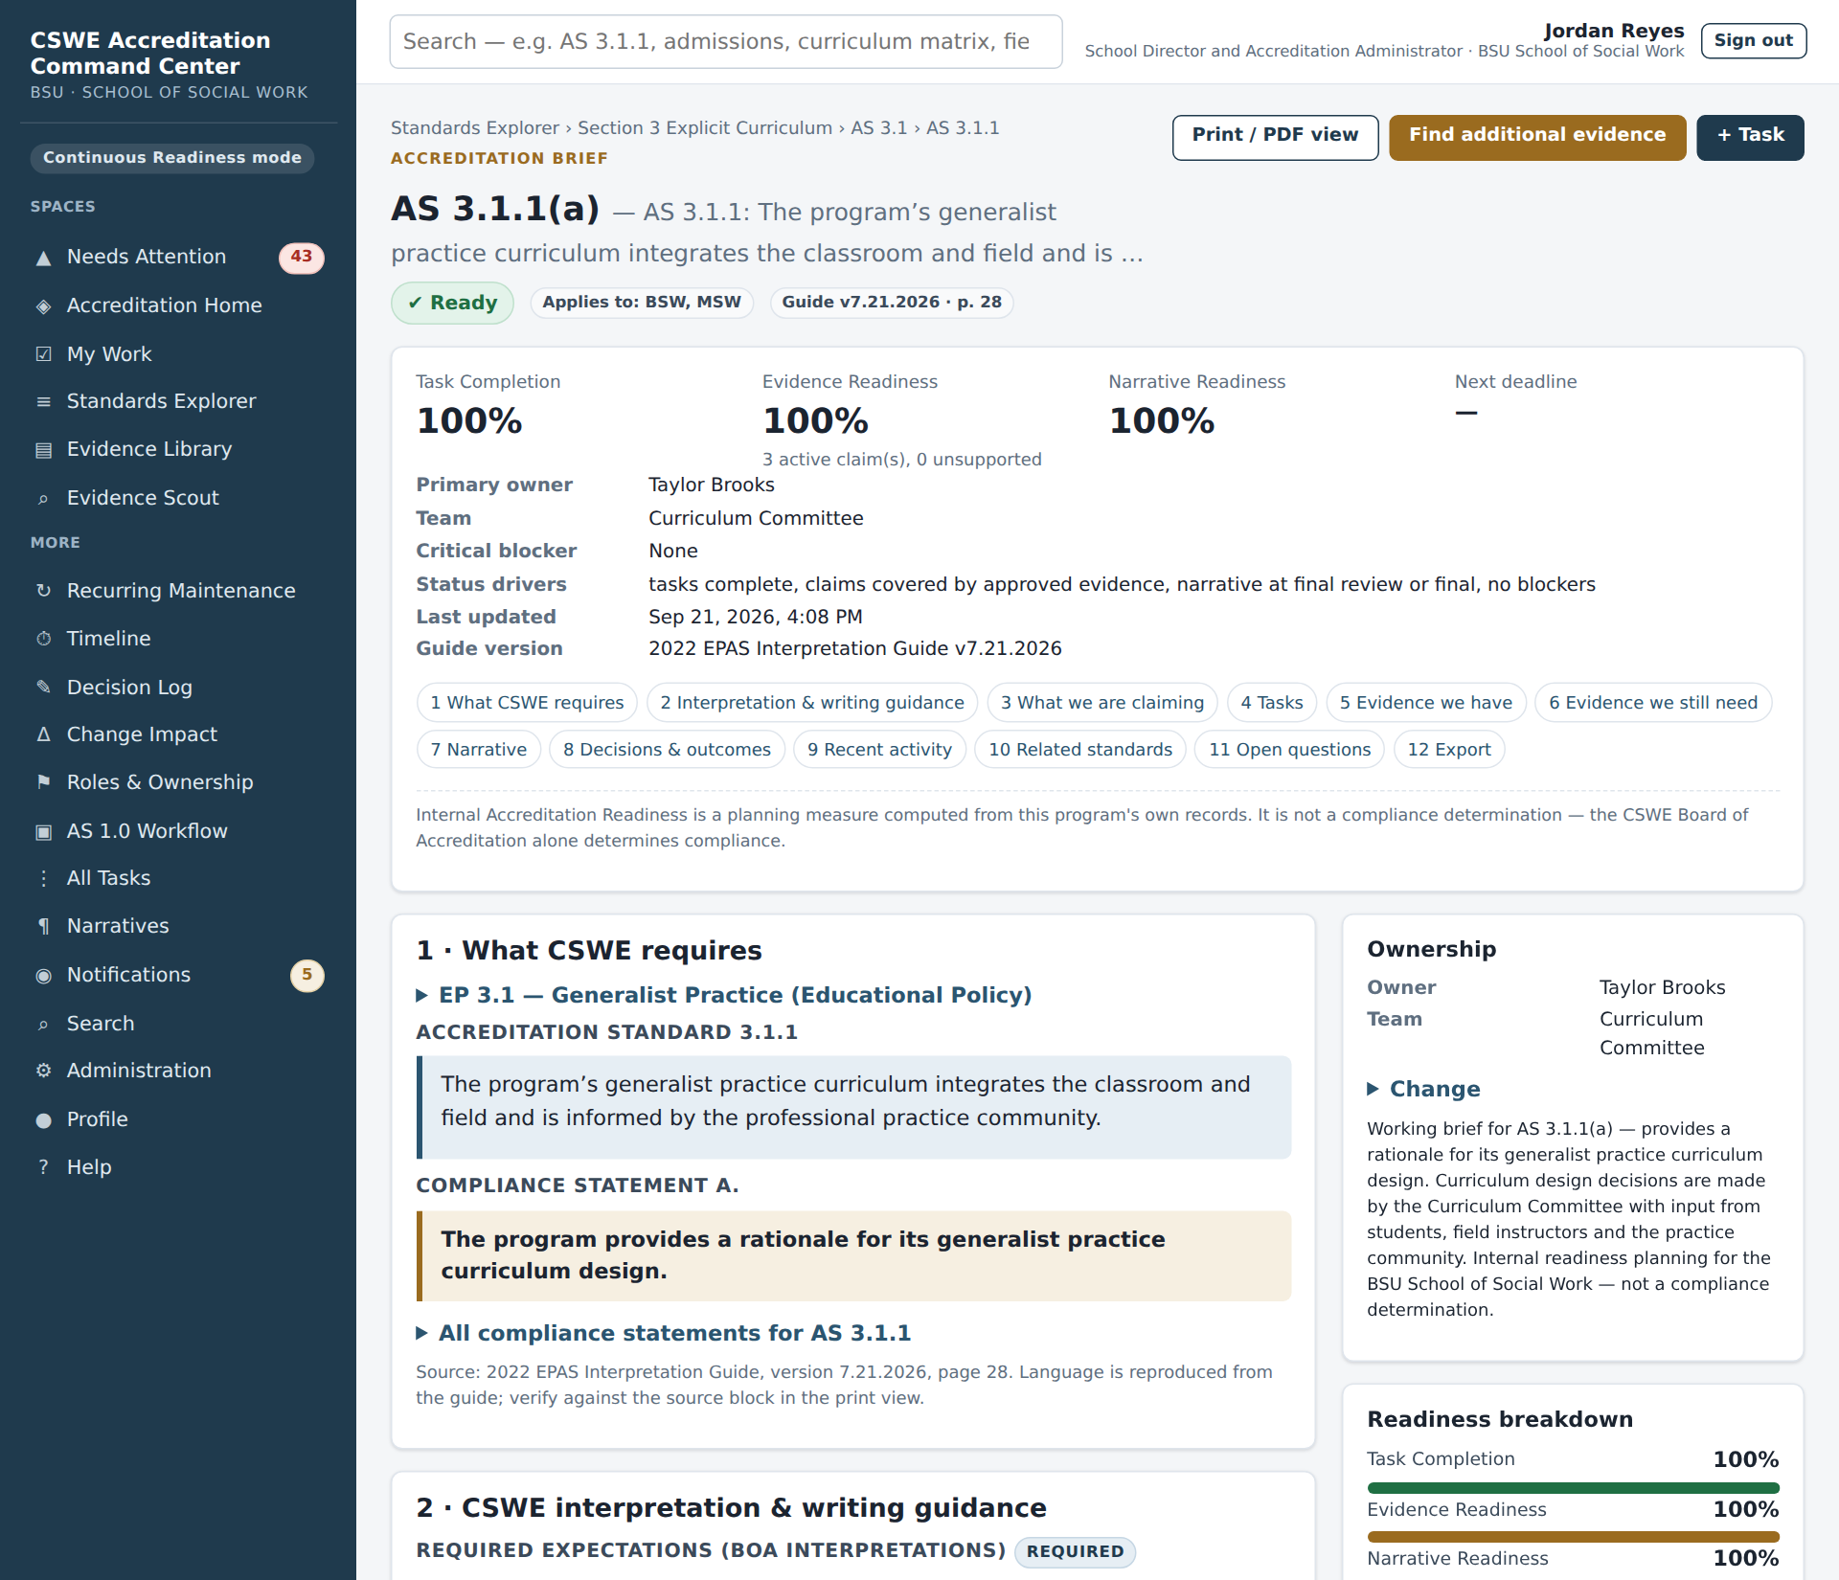Click the Task Completion progress bar
Image resolution: width=1839 pixels, height=1580 pixels.
coord(1573,1488)
